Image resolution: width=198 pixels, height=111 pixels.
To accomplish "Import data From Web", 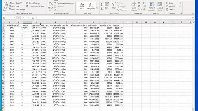I will pos(14,6).
